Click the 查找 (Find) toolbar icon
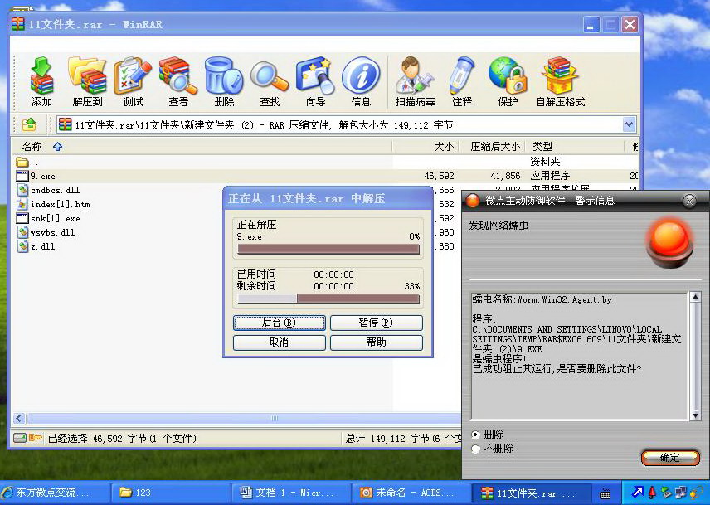The width and height of the screenshot is (710, 505). (270, 82)
